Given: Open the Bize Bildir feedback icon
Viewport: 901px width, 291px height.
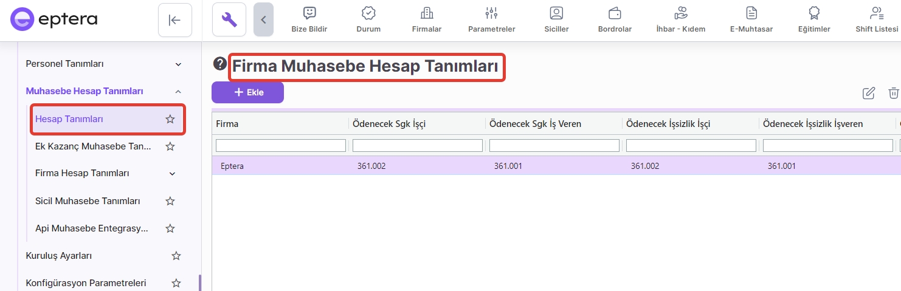Looking at the screenshot, I should click(309, 13).
